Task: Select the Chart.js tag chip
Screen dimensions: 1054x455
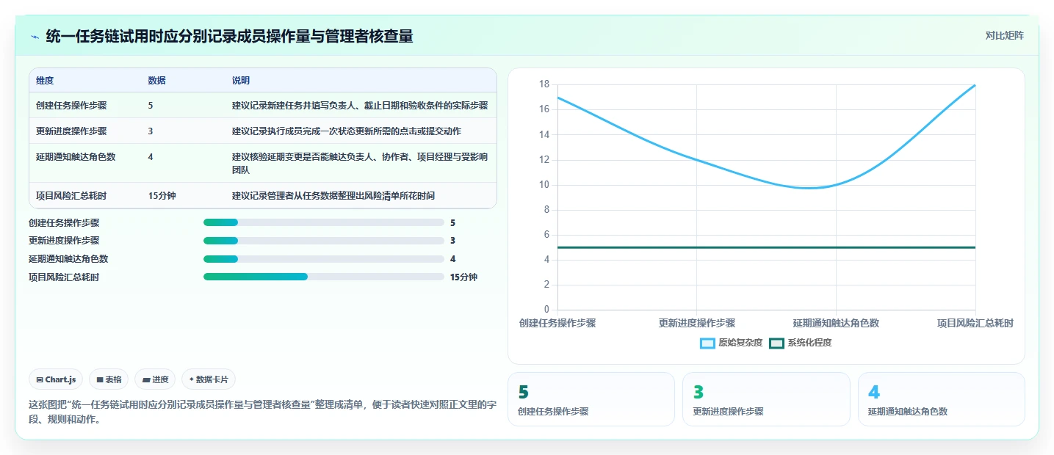Action: click(x=57, y=379)
